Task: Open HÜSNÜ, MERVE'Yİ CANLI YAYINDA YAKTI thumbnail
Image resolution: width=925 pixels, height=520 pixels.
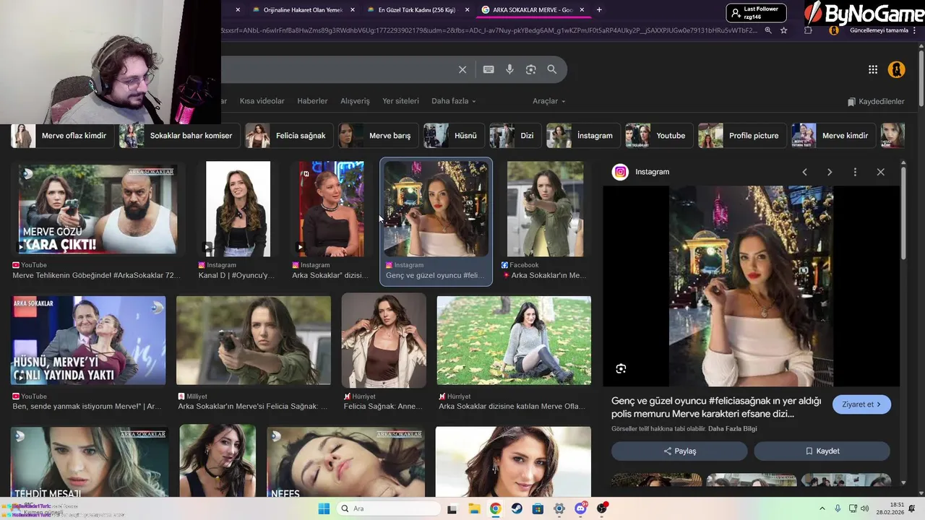Action: click(88, 340)
